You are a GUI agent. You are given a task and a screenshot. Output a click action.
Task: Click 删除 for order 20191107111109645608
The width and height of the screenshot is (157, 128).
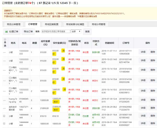tap(153, 52)
